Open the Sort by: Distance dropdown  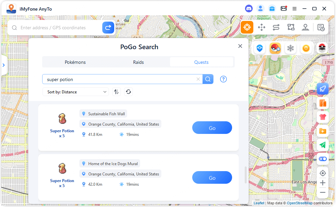coord(76,92)
